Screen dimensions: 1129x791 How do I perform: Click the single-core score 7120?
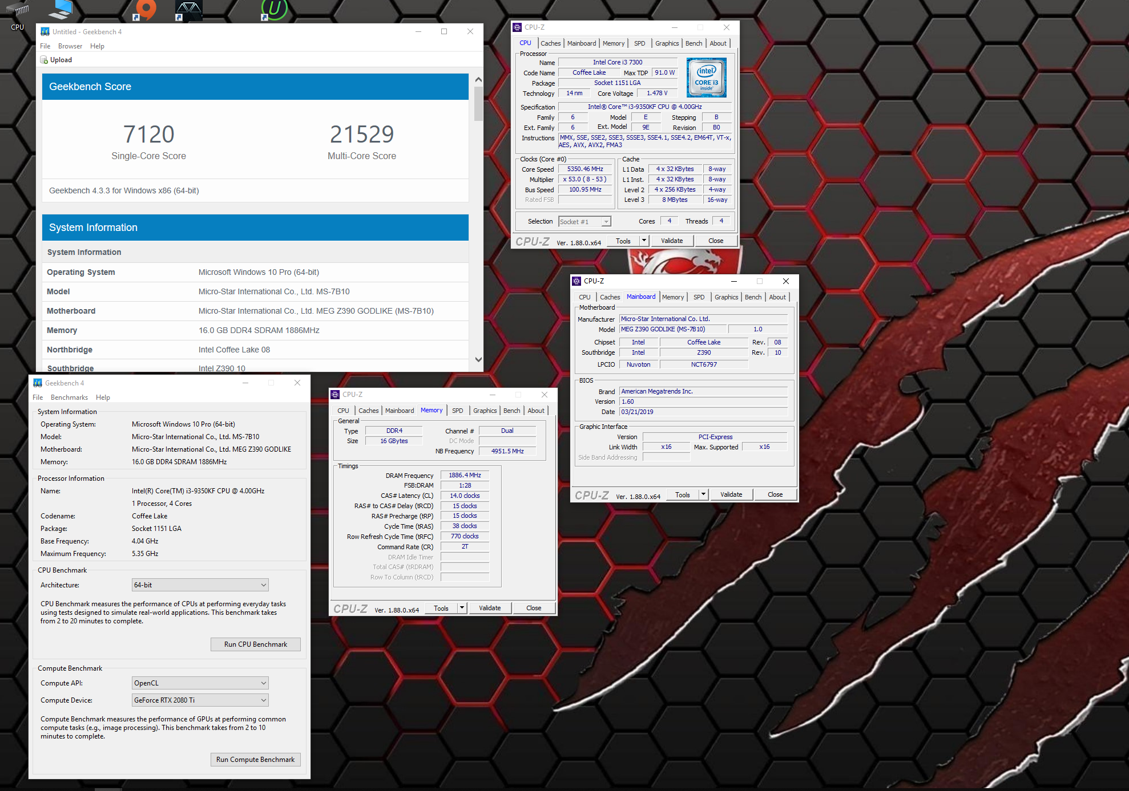pos(149,135)
